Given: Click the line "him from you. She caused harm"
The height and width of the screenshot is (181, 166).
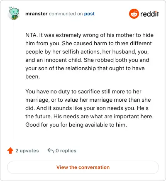Looking at the screenshot, I should coord(89,43).
